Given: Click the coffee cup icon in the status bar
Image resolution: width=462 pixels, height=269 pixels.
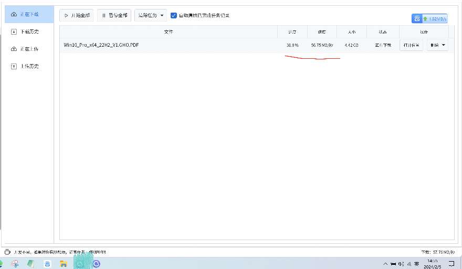Looking at the screenshot, I should [8, 252].
